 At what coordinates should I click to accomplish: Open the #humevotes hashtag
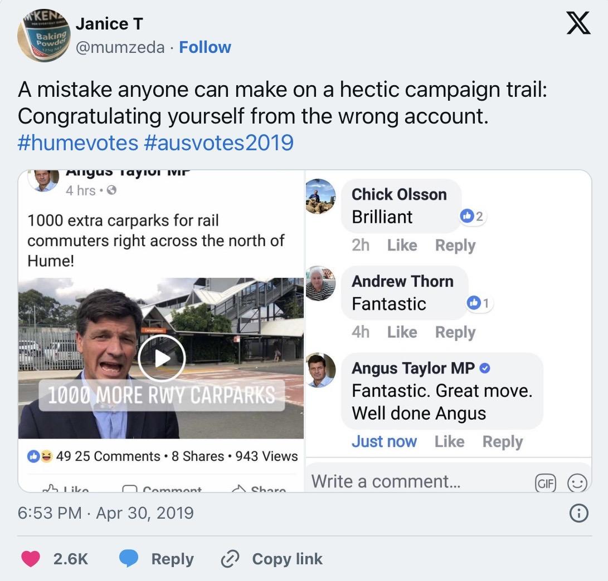77,142
